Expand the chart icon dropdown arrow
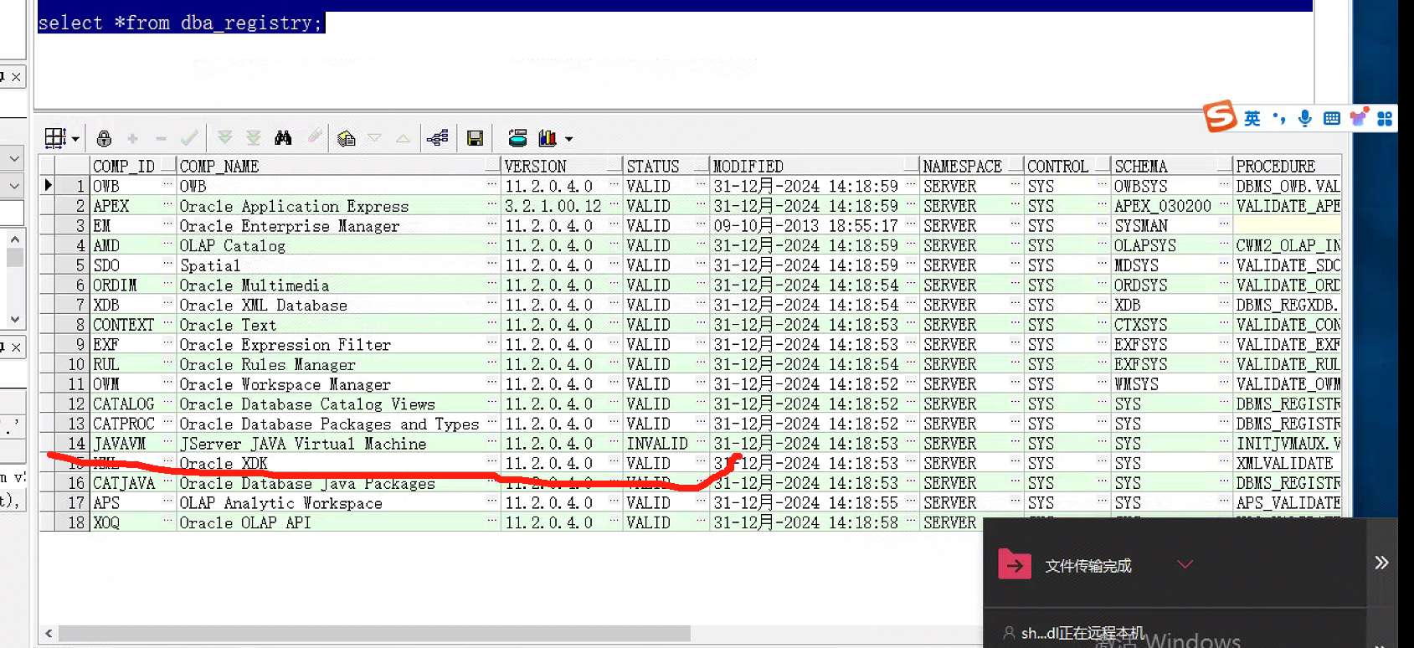This screenshot has width=1414, height=648. pos(569,139)
